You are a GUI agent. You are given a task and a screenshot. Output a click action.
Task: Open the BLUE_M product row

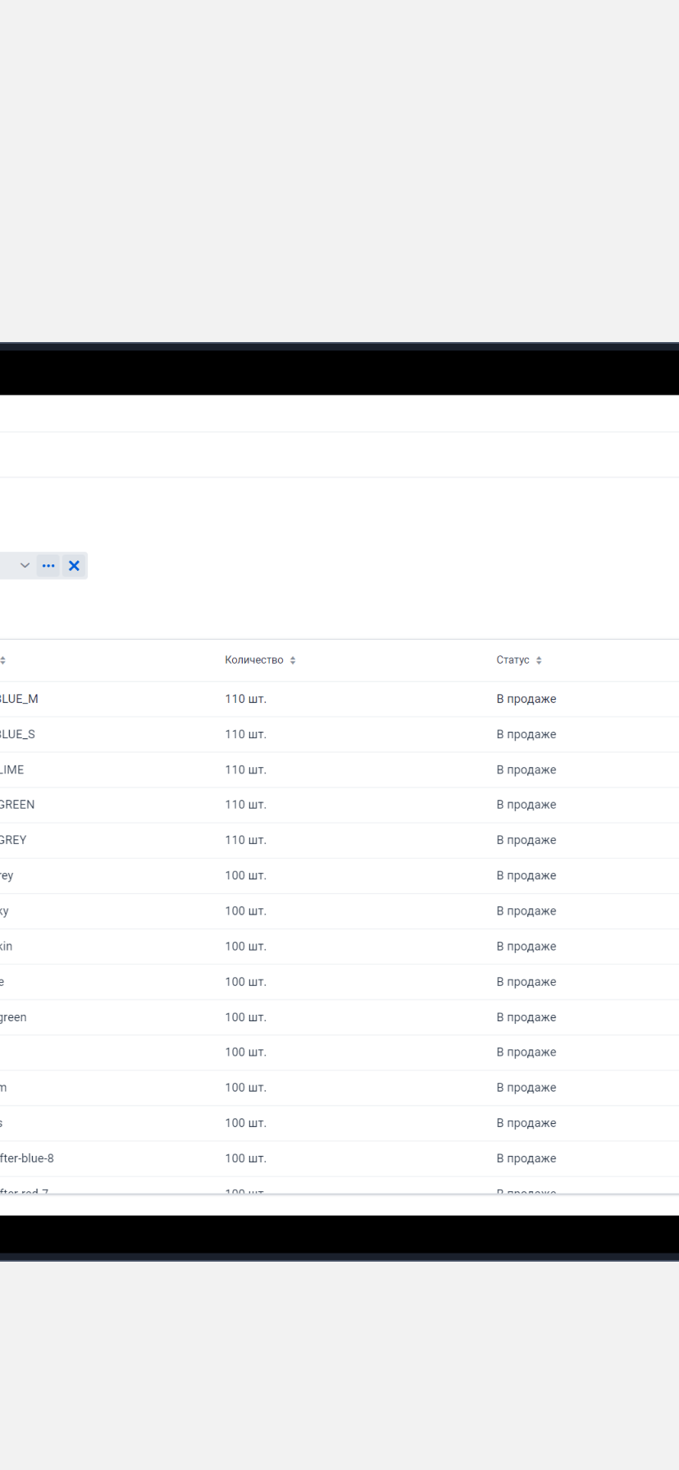click(19, 699)
